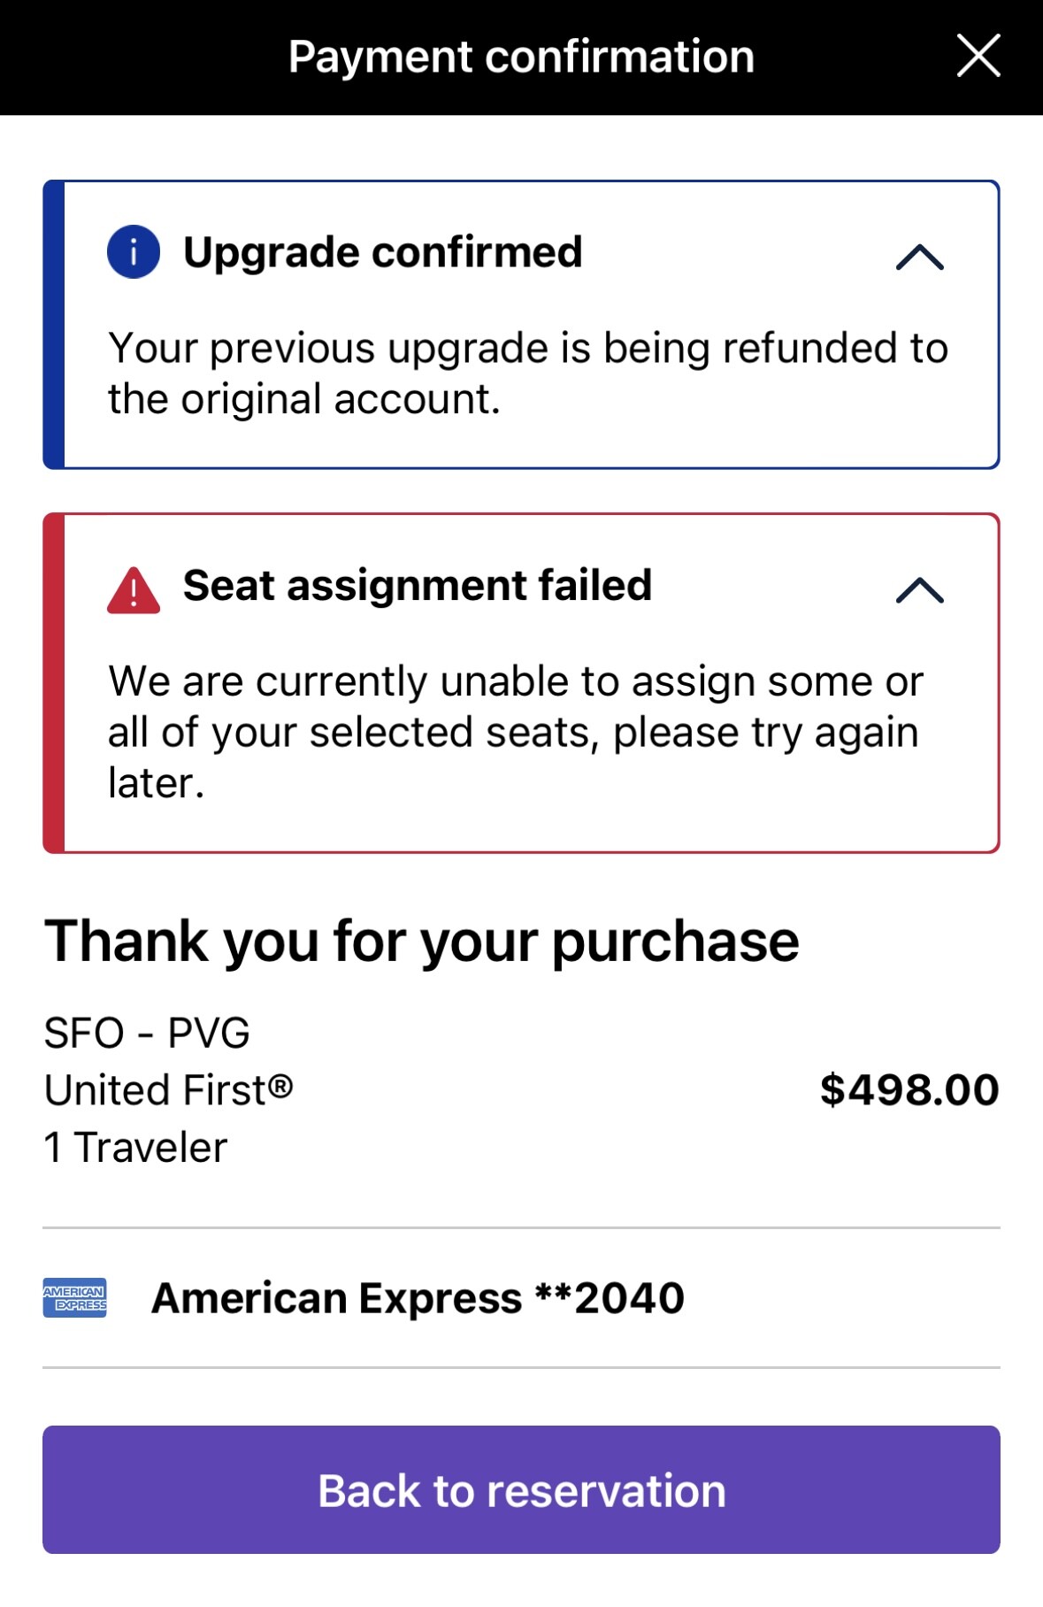Close the Payment confirmation screen
This screenshot has height=1607, width=1043.
pos(978,57)
